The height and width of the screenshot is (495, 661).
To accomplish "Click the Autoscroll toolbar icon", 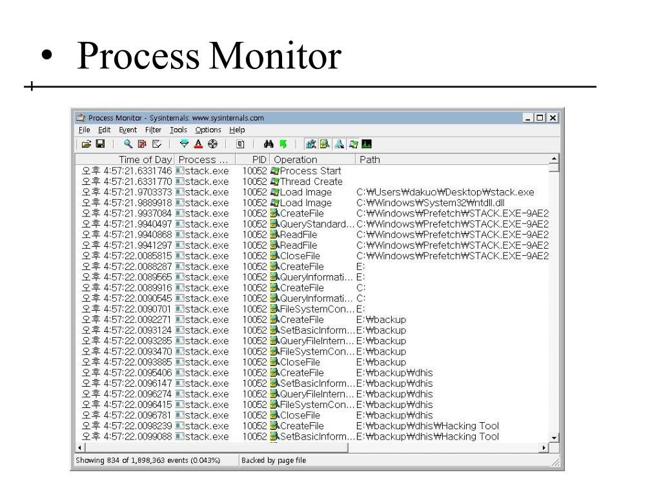I will pyautogui.click(x=142, y=144).
